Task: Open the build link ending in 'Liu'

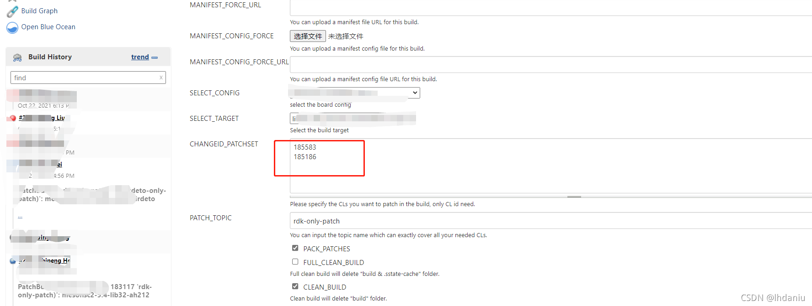Action: click(x=42, y=118)
